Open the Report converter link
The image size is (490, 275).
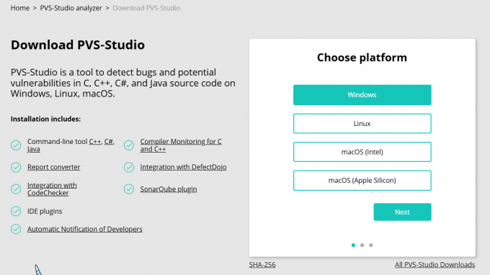pos(54,167)
